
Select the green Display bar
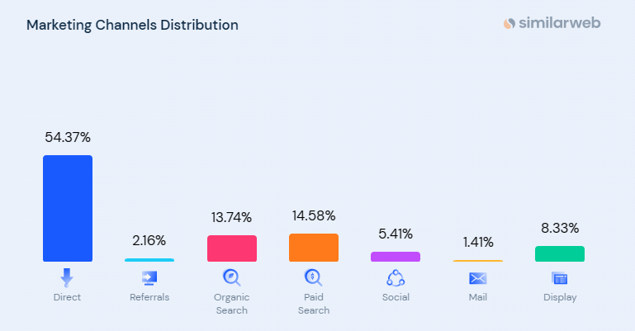(560, 253)
